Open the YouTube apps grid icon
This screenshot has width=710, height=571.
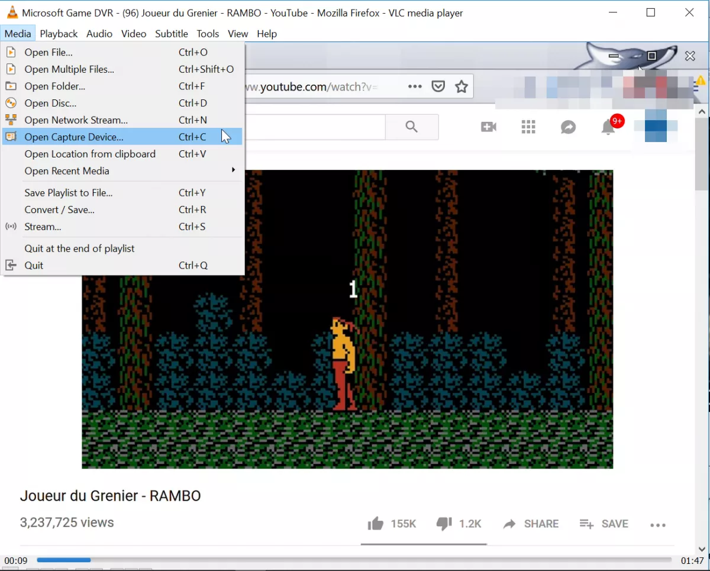[528, 127]
